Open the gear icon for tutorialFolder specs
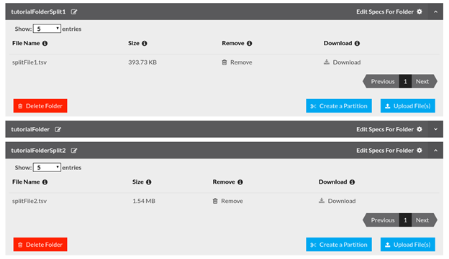Viewport: 449px width, 259px height. tap(419, 129)
